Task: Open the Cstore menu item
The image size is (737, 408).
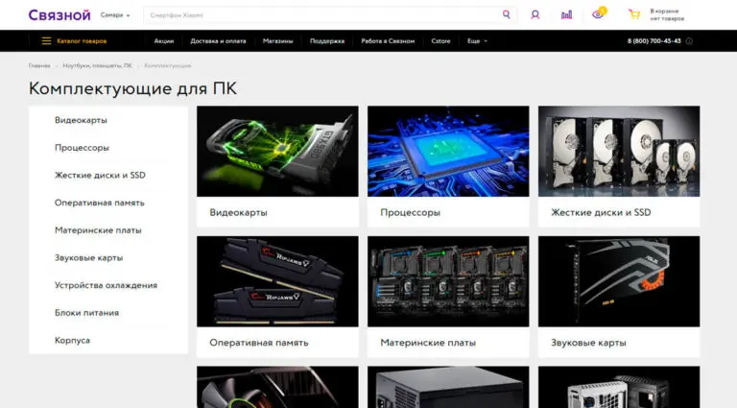Action: tap(440, 41)
